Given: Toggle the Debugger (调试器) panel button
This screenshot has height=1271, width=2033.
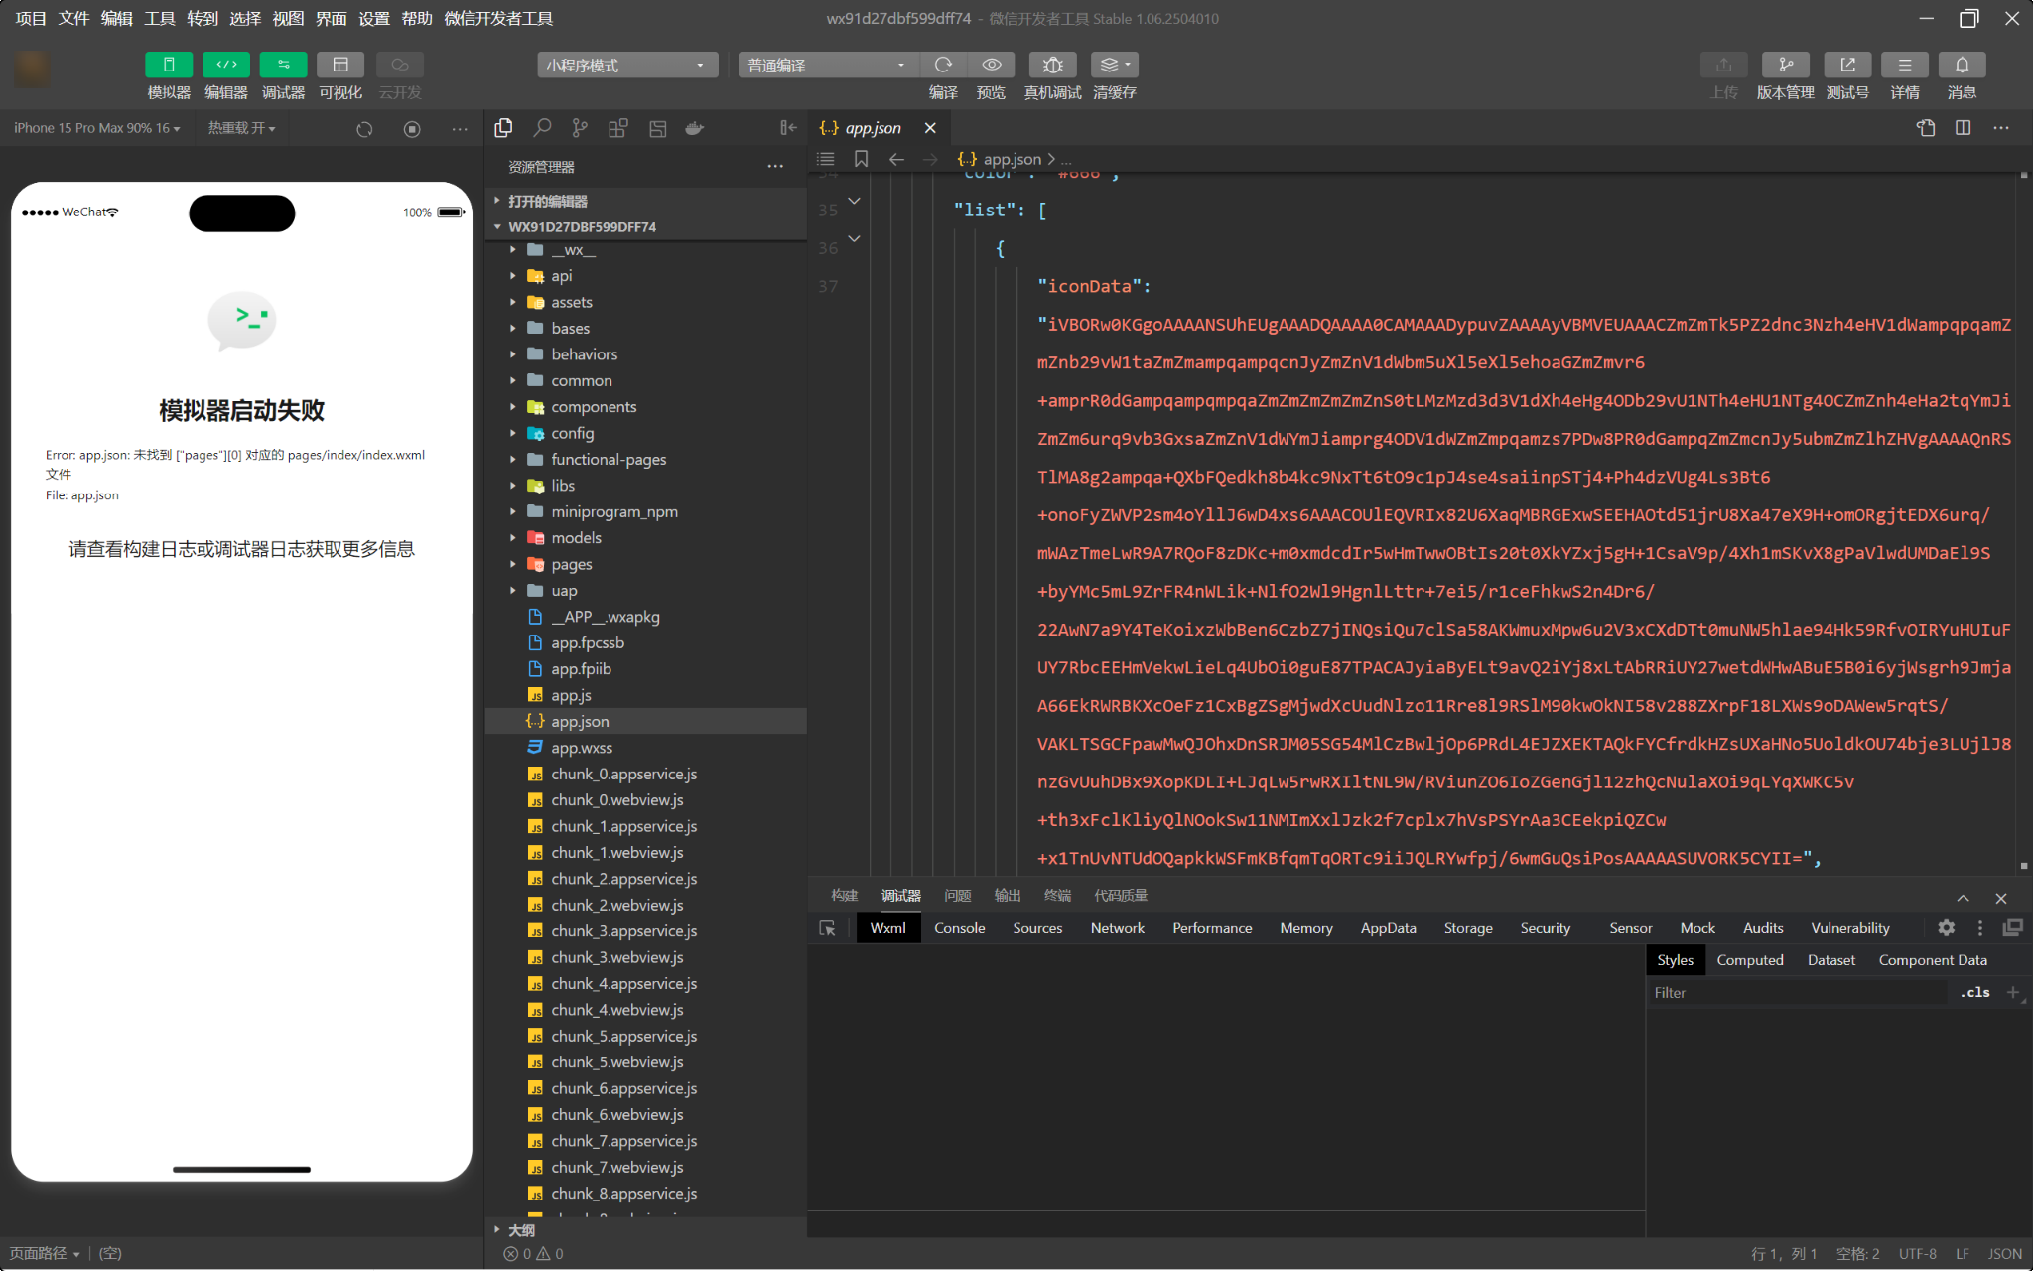Looking at the screenshot, I should pyautogui.click(x=283, y=65).
